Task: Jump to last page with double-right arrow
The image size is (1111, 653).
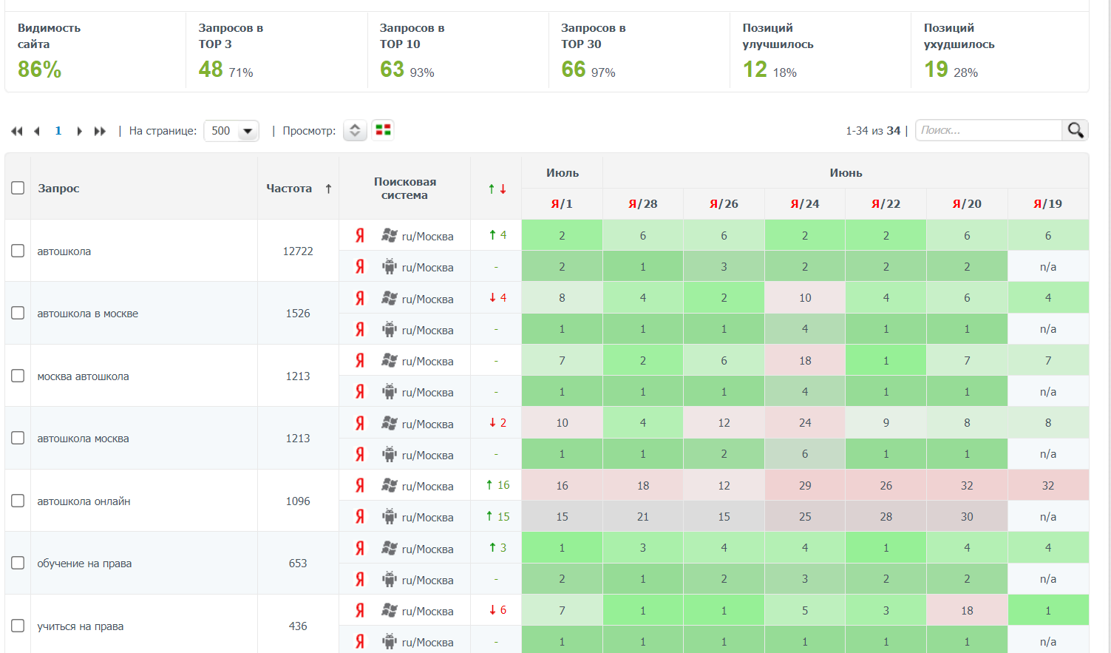Action: (100, 131)
